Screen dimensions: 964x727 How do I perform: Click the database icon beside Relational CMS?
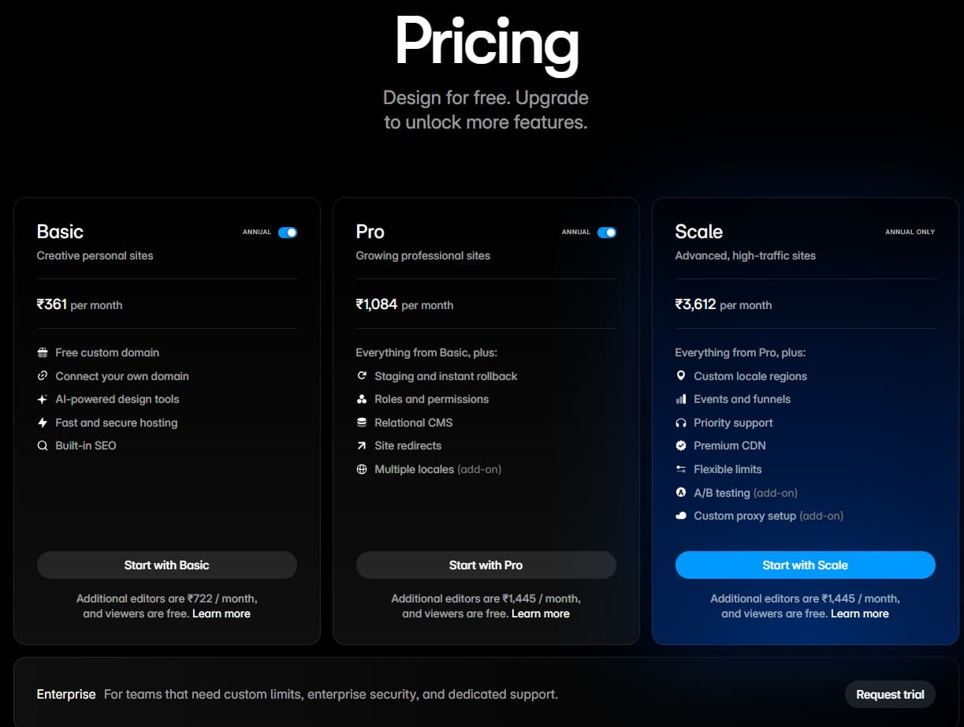[362, 423]
